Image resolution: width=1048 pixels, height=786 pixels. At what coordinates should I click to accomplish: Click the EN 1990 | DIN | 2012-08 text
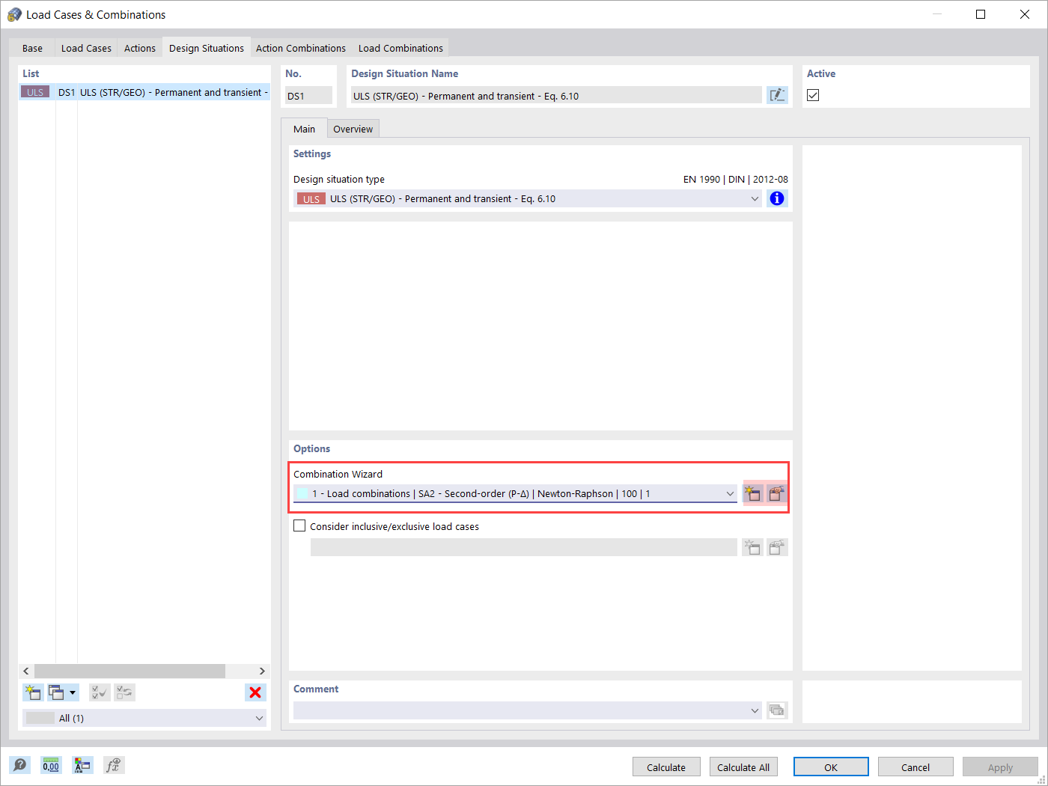tap(735, 179)
